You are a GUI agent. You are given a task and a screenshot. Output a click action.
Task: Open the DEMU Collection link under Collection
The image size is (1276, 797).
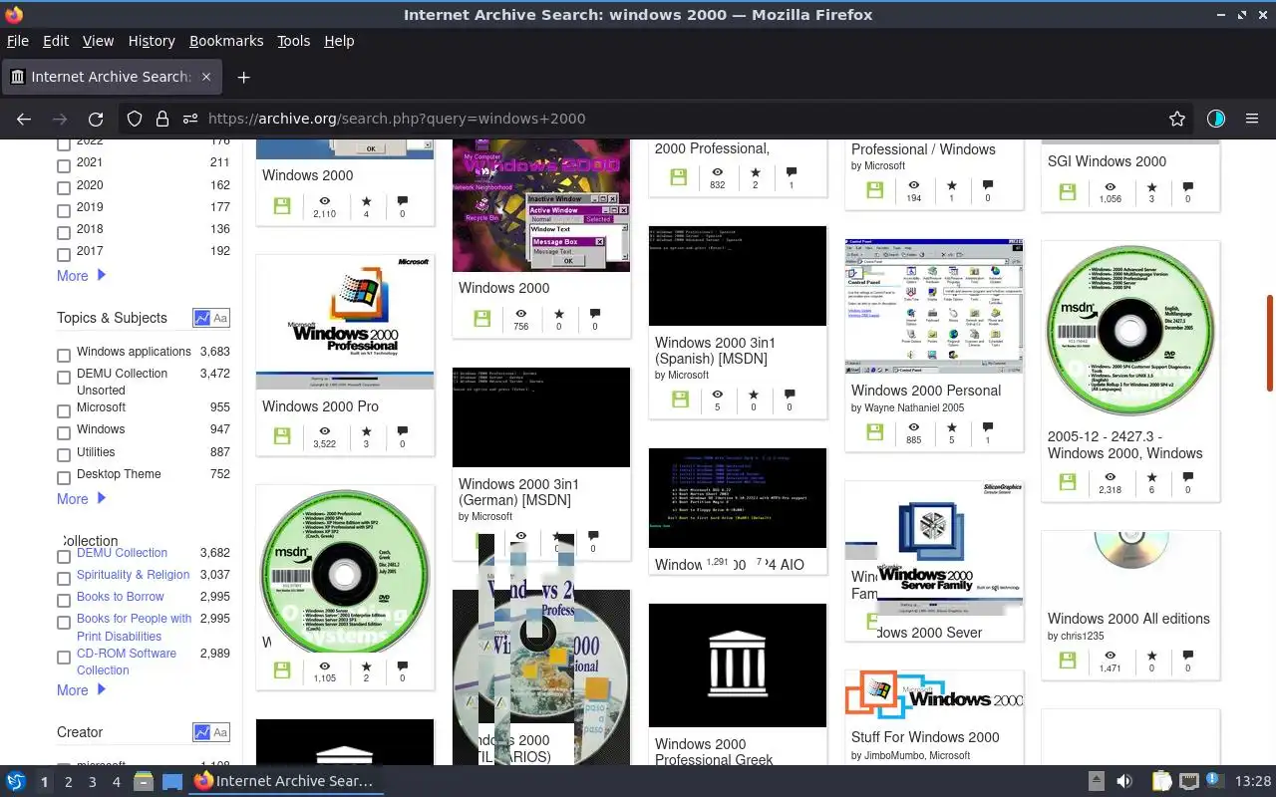coord(122,553)
